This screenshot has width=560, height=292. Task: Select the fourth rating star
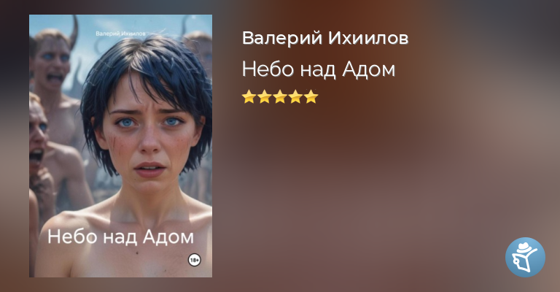[x=296, y=96]
